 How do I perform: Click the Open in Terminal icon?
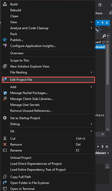(x=5, y=189)
